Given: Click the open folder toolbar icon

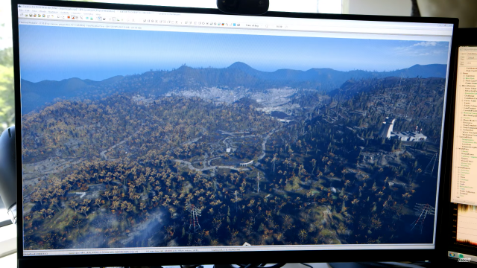Looking at the screenshot, I should 26,15.
